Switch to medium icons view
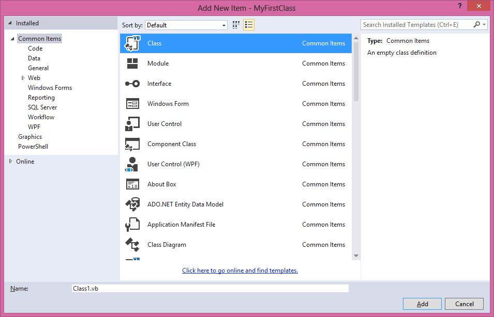Viewport: 494px width, 317px height. click(236, 25)
